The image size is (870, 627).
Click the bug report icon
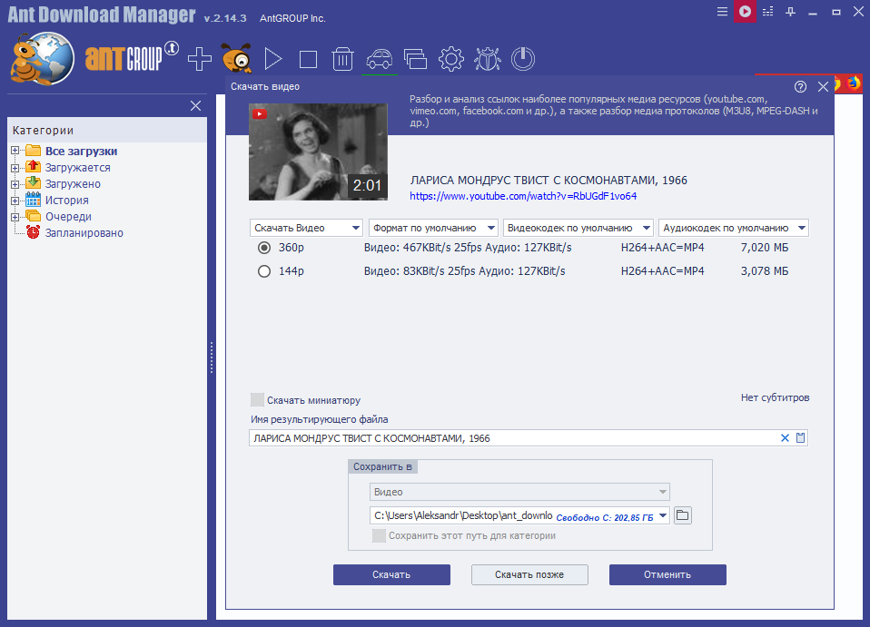[487, 59]
